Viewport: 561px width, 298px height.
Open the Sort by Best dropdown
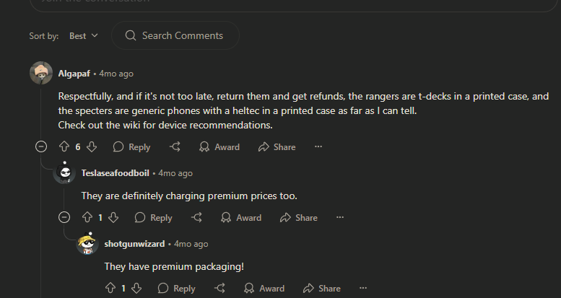pos(84,35)
